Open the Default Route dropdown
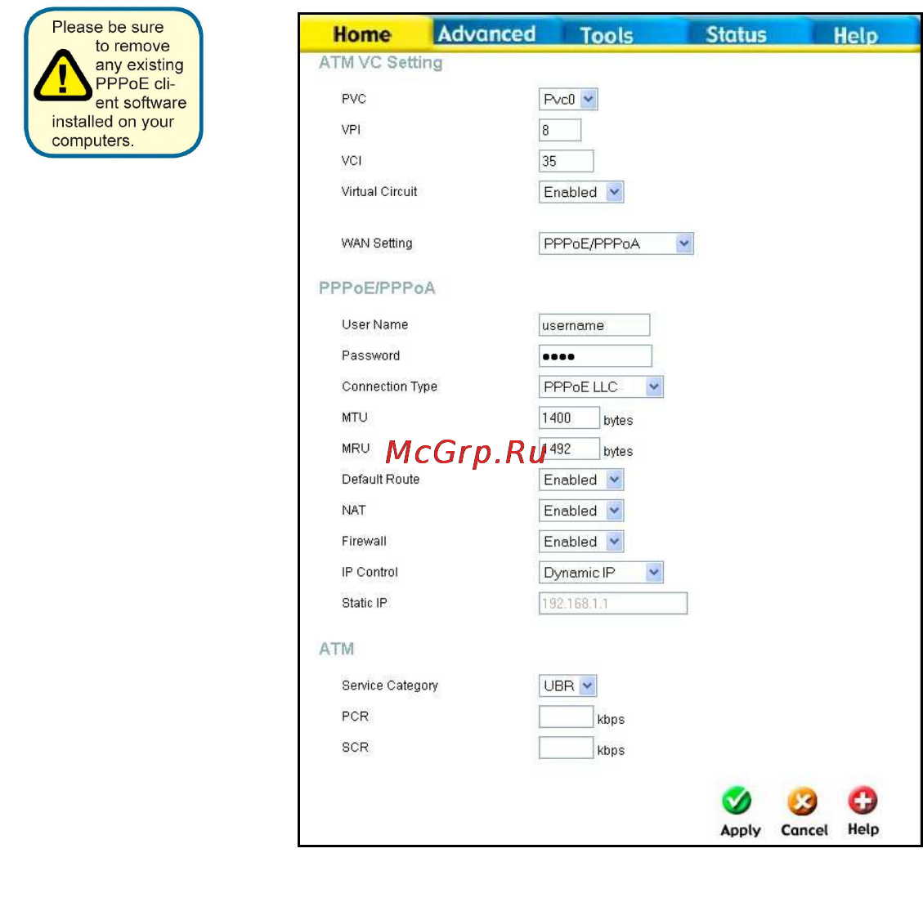The height and width of the screenshot is (902, 923). point(581,480)
